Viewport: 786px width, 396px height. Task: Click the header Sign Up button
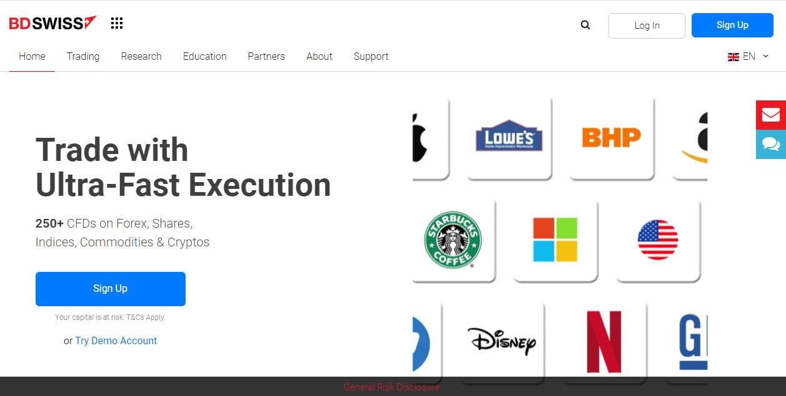click(732, 26)
